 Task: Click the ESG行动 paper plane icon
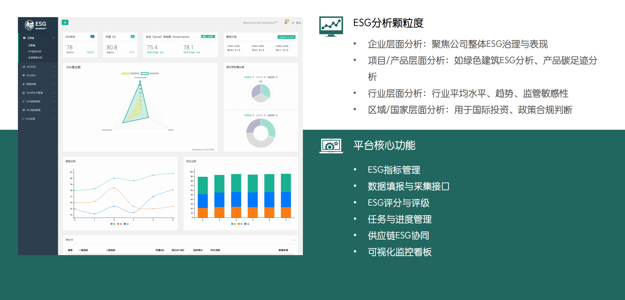click(x=24, y=67)
